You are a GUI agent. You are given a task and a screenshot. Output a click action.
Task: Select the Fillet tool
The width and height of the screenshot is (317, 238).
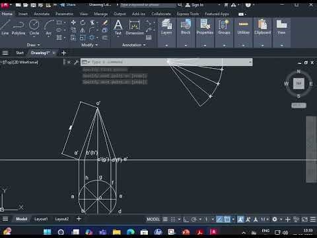pyautogui.click(x=92, y=30)
